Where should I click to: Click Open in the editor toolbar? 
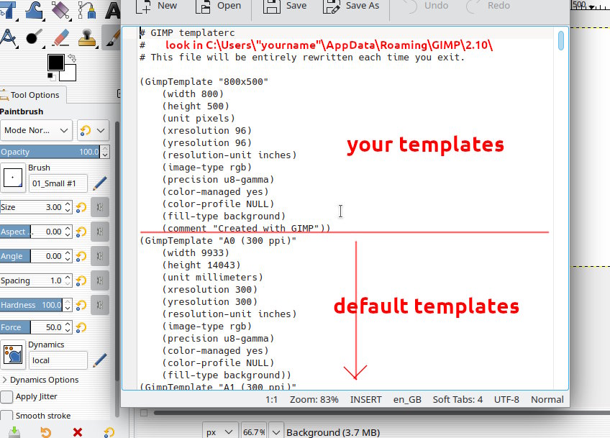pyautogui.click(x=218, y=6)
